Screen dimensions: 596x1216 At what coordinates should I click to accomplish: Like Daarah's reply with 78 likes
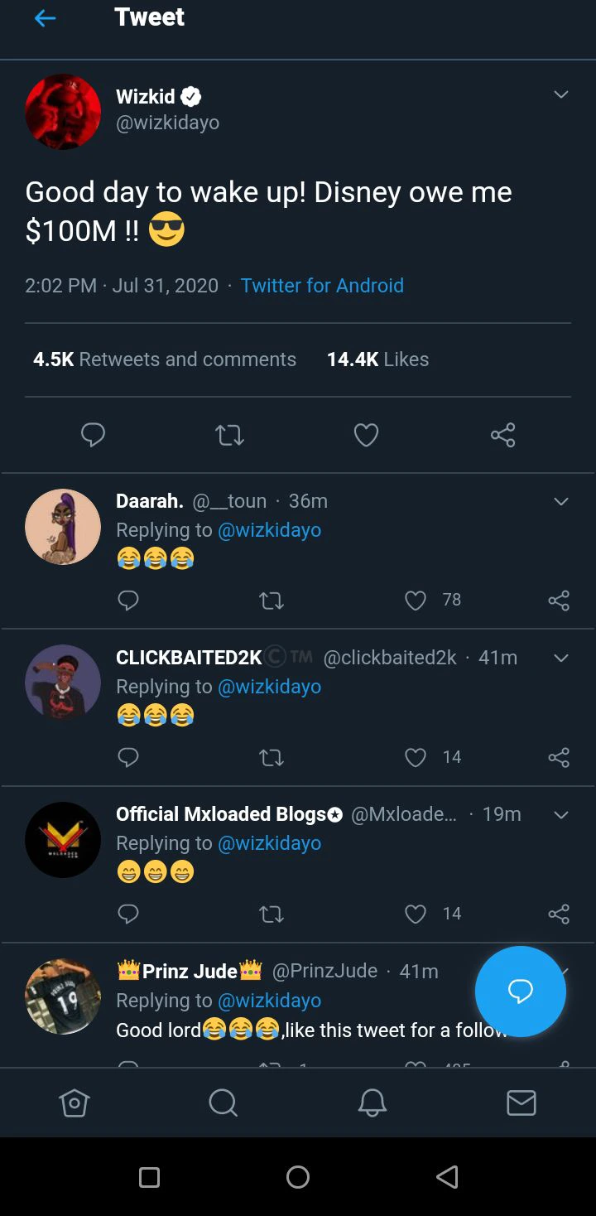click(x=416, y=601)
